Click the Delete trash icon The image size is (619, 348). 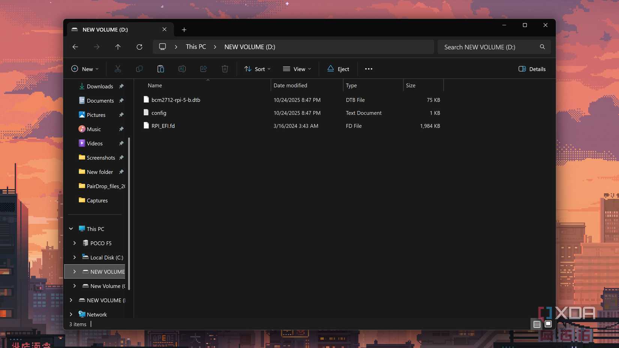(225, 69)
